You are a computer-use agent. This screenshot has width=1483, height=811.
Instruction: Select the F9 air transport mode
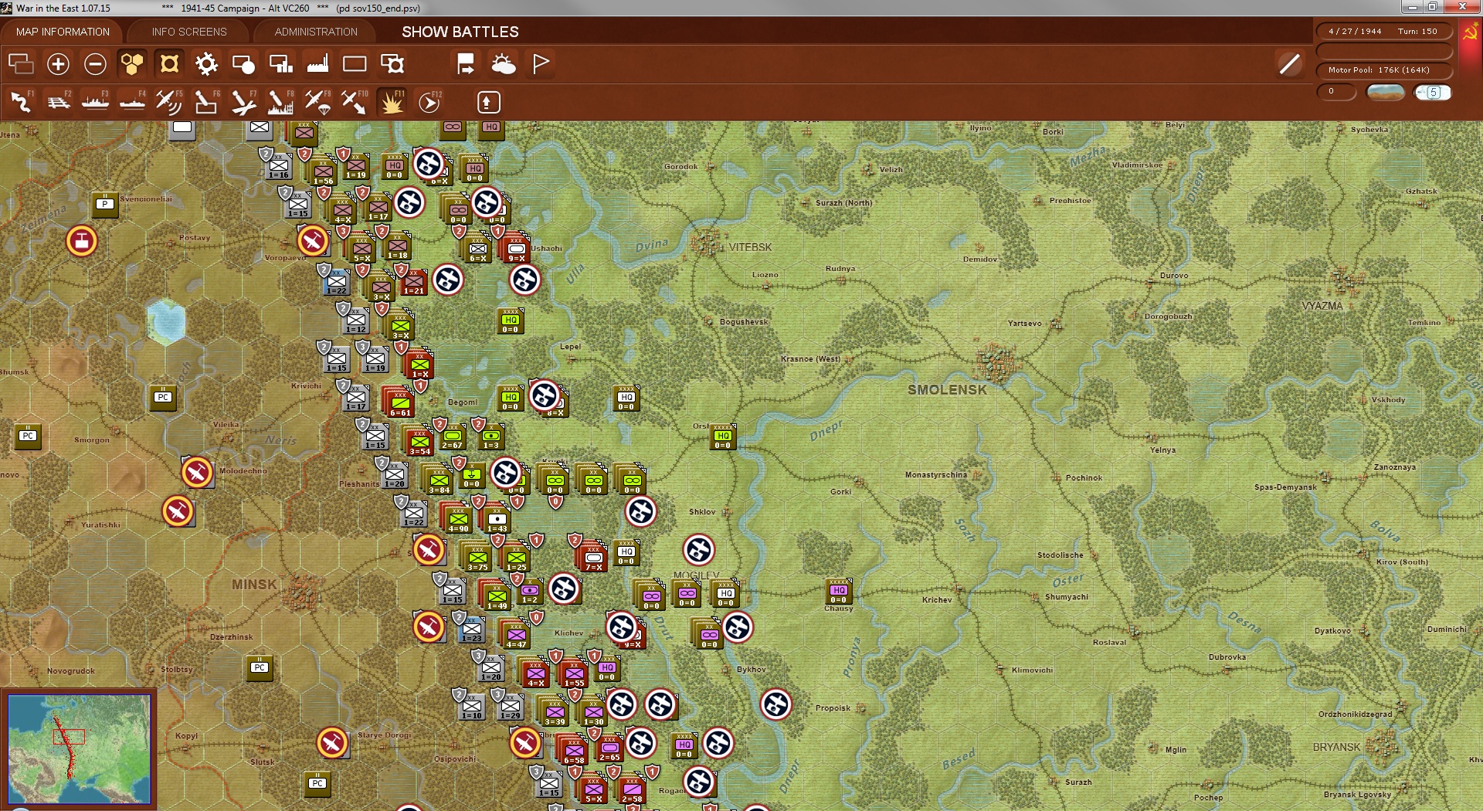click(x=317, y=101)
